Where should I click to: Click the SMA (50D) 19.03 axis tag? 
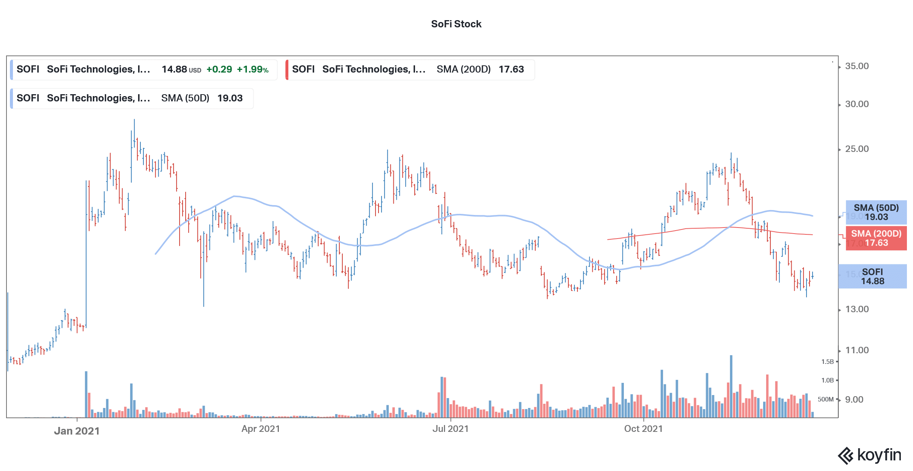(876, 212)
